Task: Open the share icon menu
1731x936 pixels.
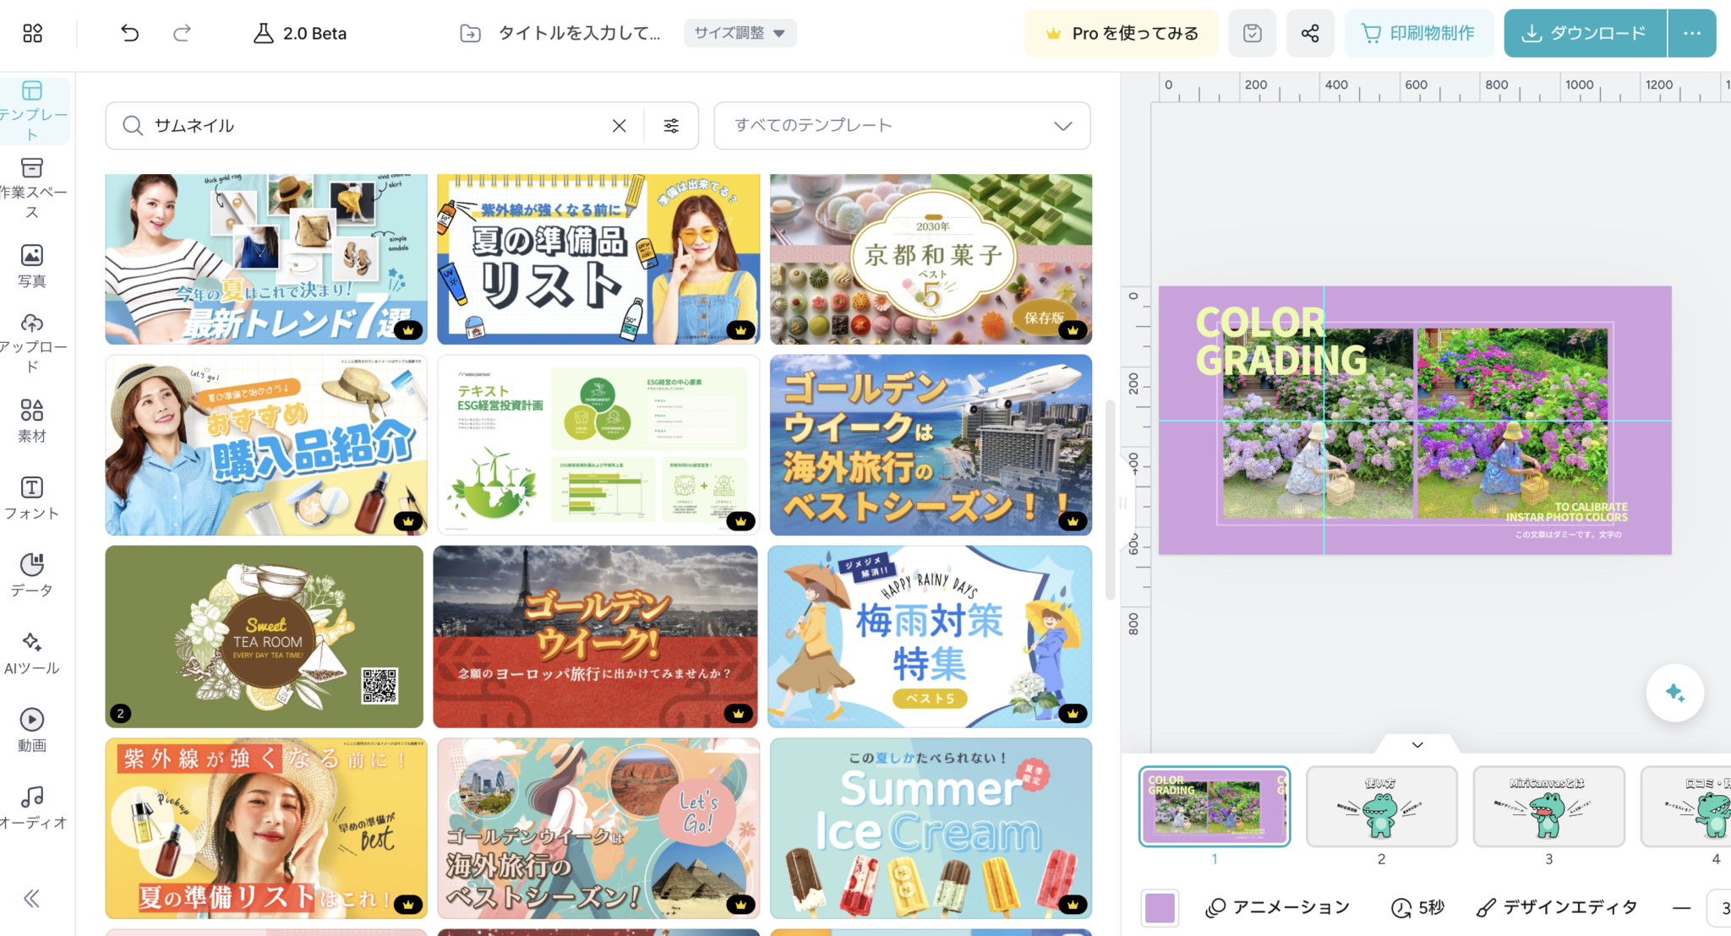Action: pos(1310,33)
